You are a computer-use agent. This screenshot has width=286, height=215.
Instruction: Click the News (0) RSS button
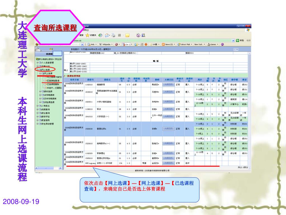click(167, 45)
